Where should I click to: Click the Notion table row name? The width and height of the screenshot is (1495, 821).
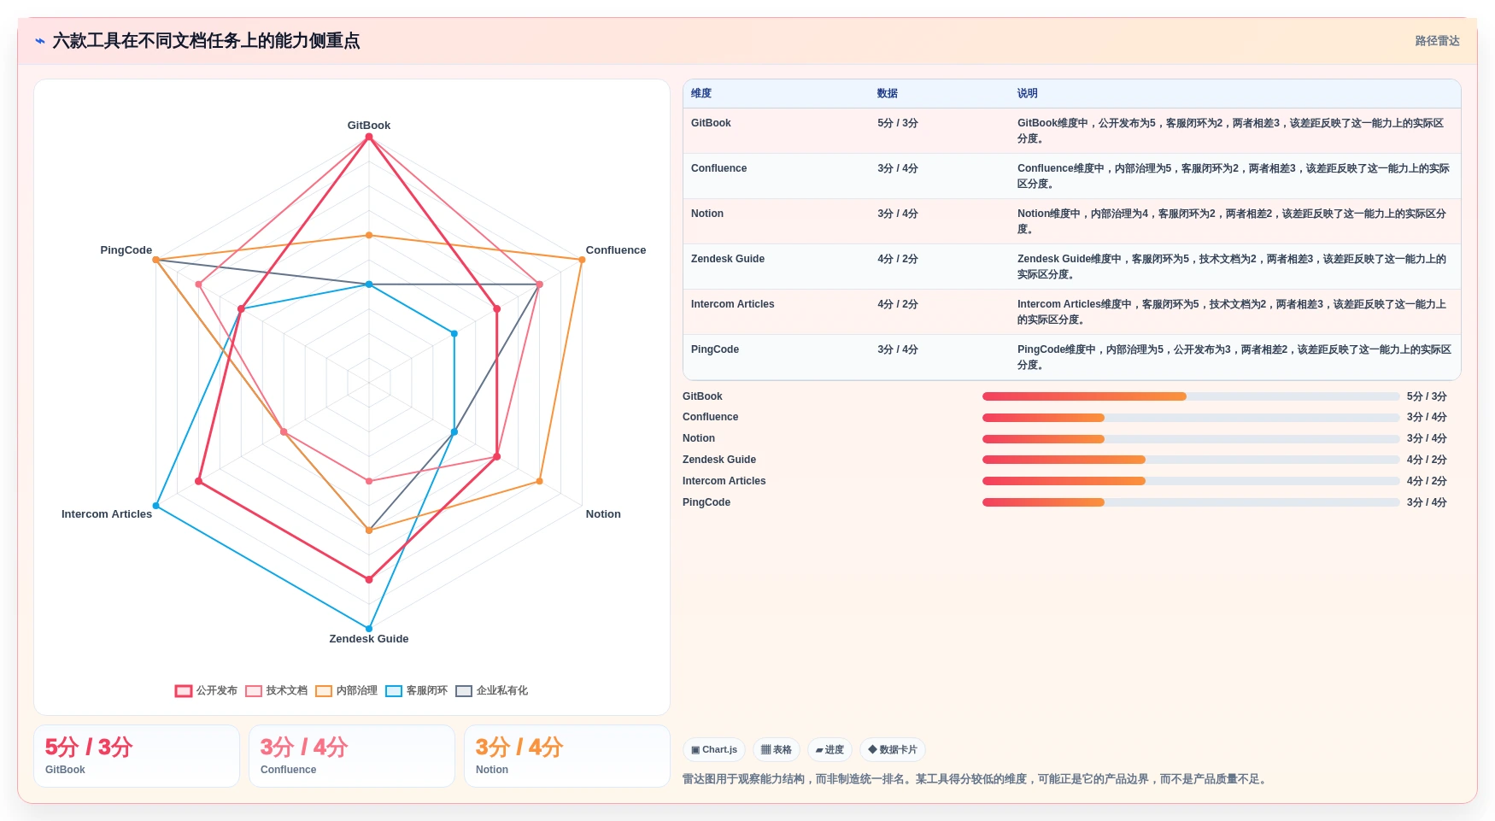pyautogui.click(x=707, y=214)
